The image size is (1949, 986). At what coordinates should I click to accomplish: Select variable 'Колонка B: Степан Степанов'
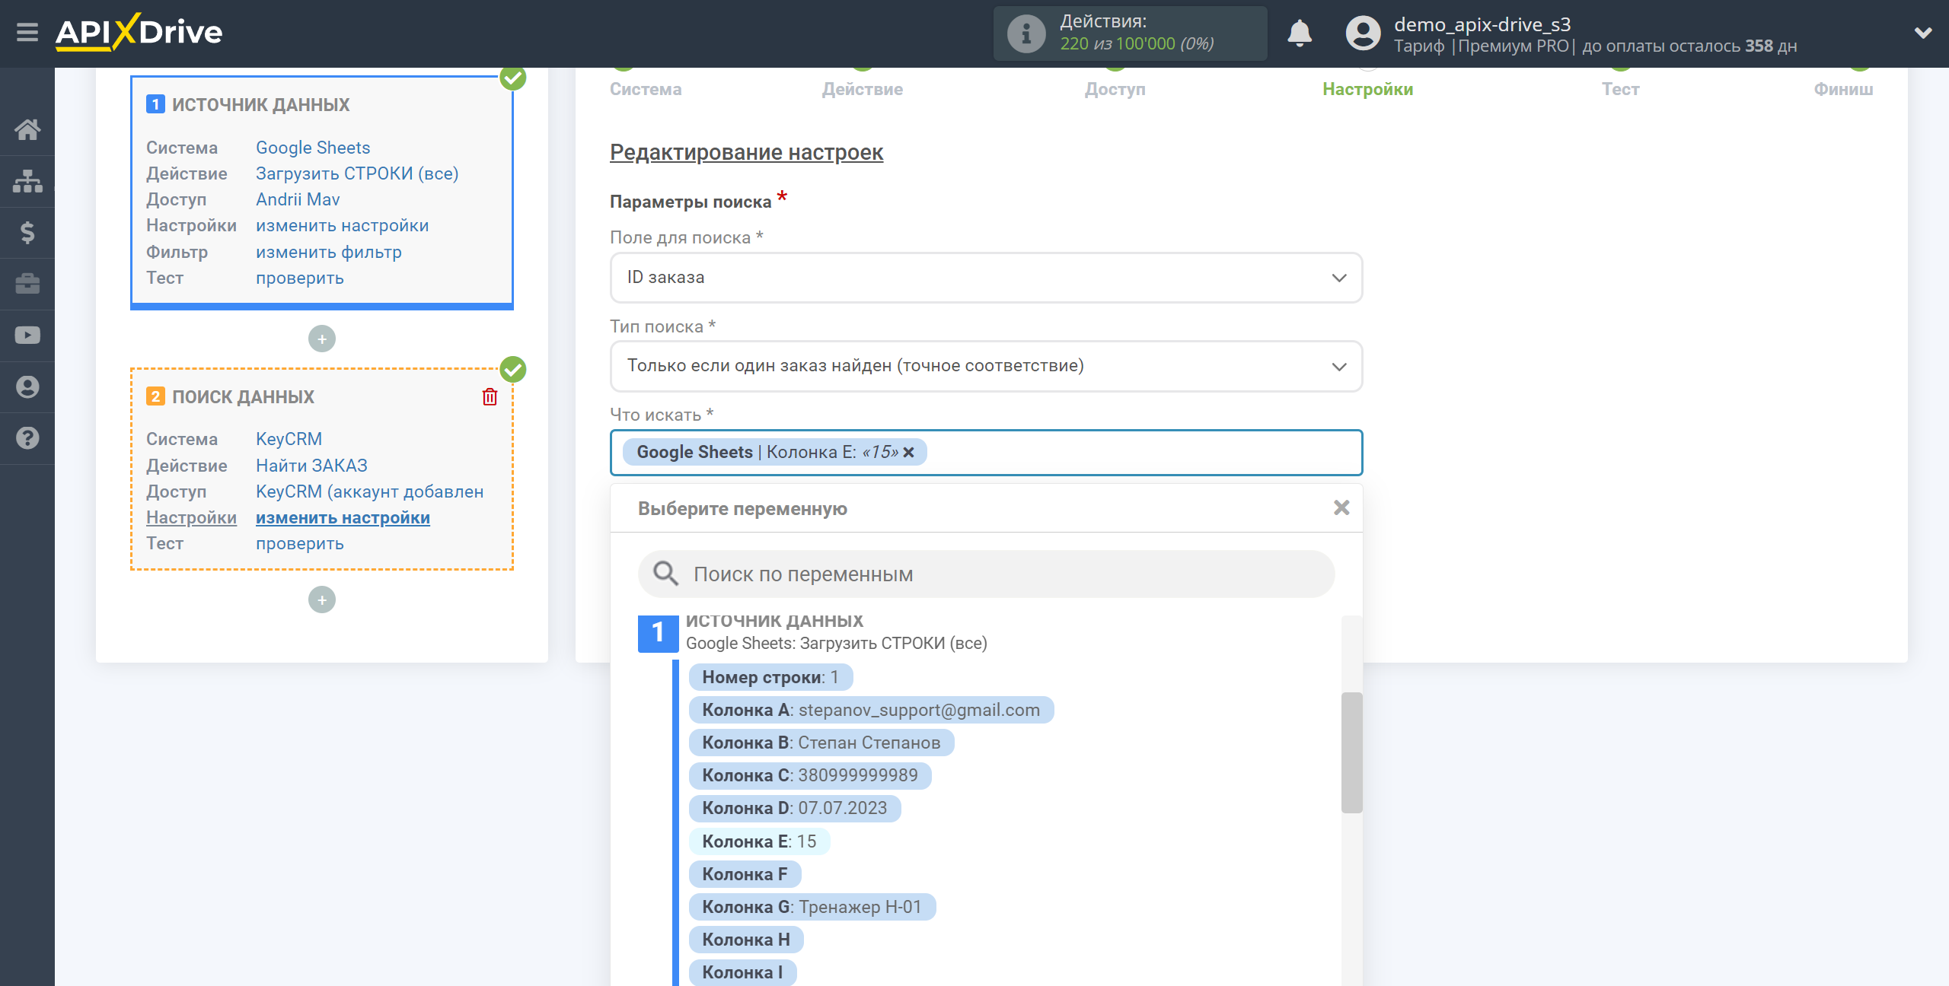pyautogui.click(x=821, y=743)
